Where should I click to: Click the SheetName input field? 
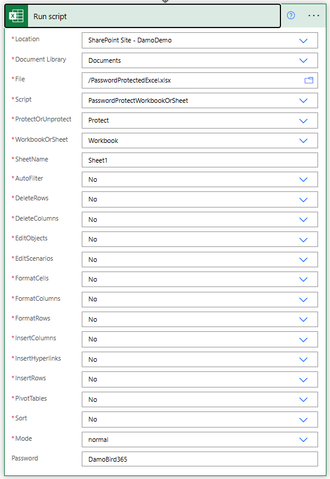click(x=199, y=160)
